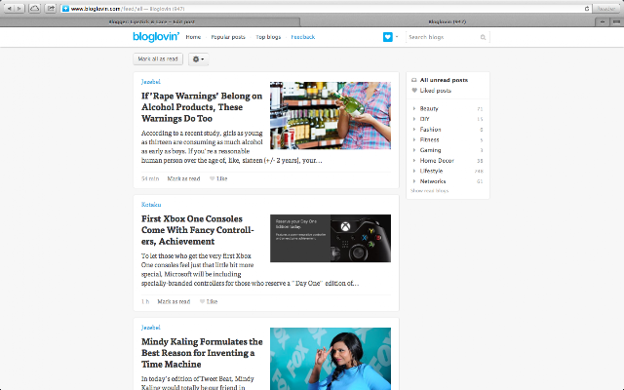Reload page using the refresh icon
Viewport: 624px width, 390px height.
pos(587,9)
